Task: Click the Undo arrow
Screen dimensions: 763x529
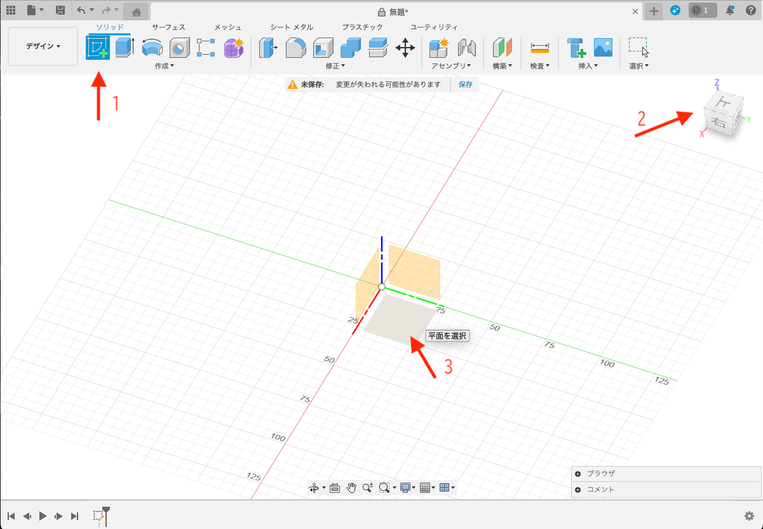Action: coord(81,10)
